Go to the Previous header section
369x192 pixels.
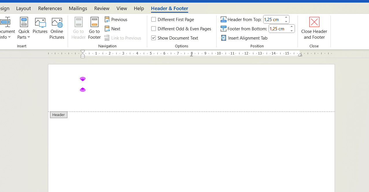(116, 20)
